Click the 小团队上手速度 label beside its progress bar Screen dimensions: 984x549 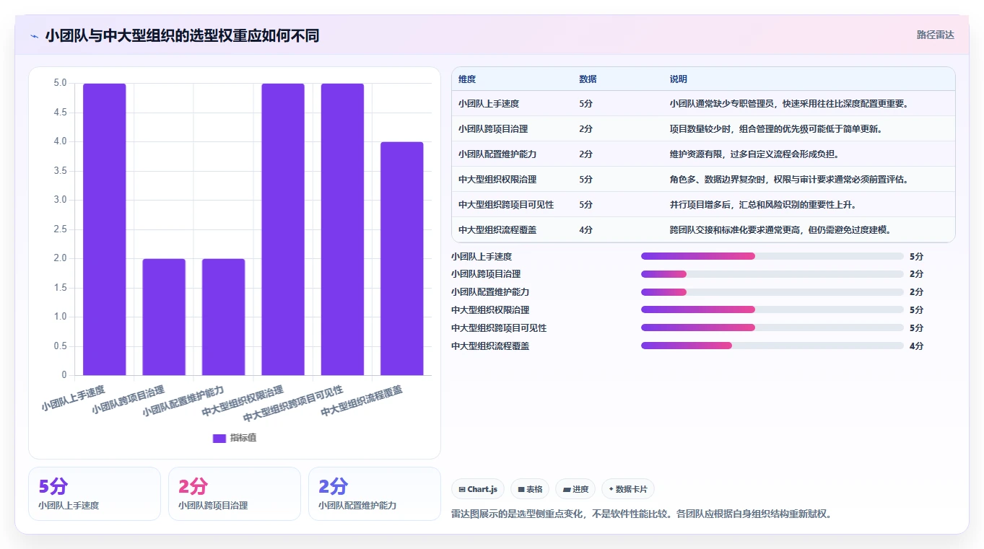tap(482, 256)
